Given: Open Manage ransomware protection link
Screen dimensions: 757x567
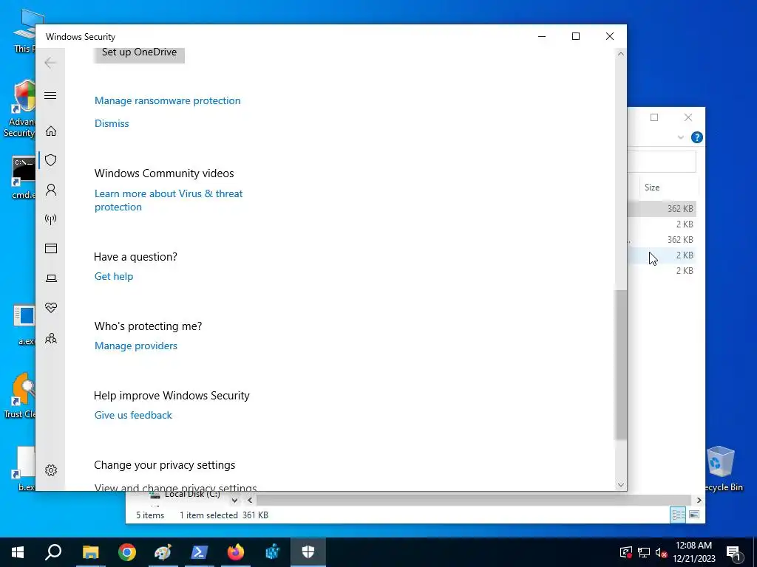Looking at the screenshot, I should tap(168, 100).
